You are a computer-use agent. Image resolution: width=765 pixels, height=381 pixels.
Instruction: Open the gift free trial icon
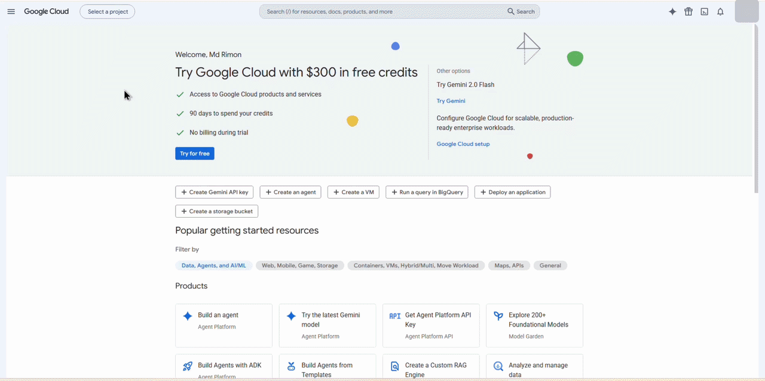coord(688,11)
